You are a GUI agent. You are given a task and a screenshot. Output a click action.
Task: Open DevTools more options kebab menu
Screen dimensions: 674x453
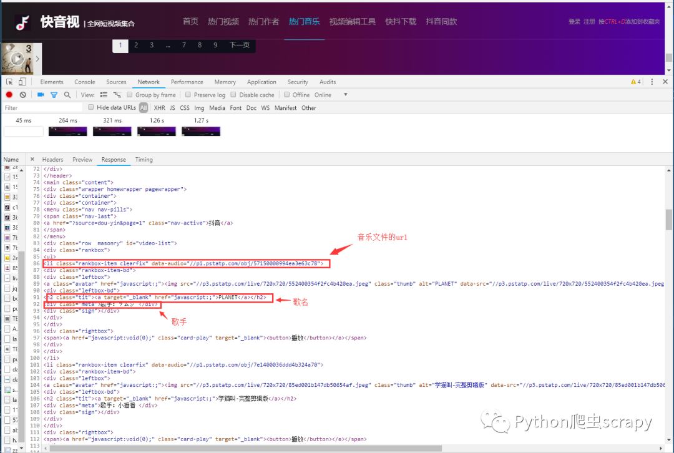point(652,82)
